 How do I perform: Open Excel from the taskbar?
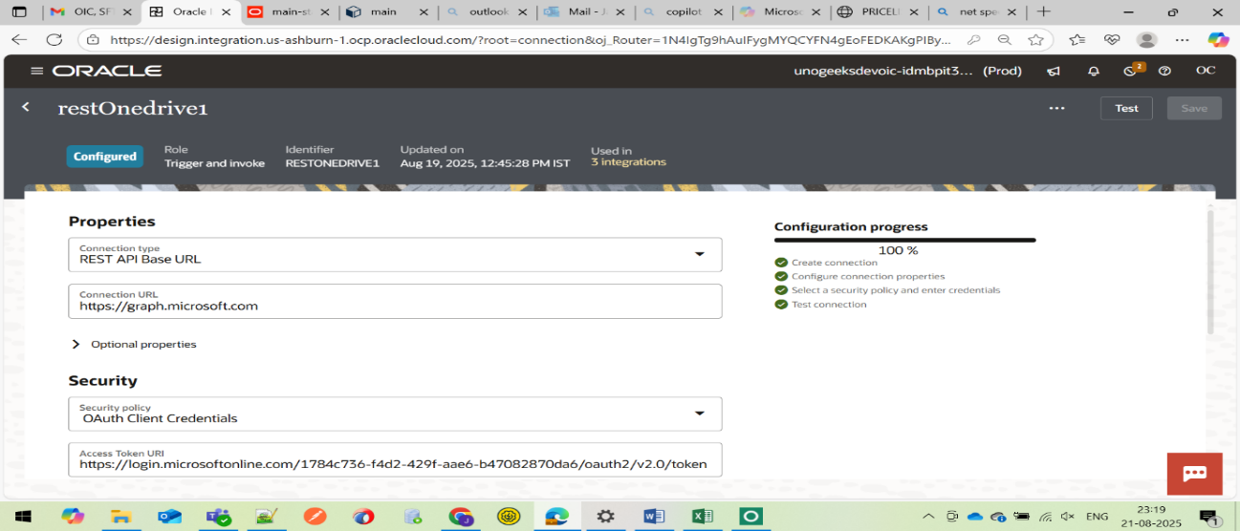703,516
